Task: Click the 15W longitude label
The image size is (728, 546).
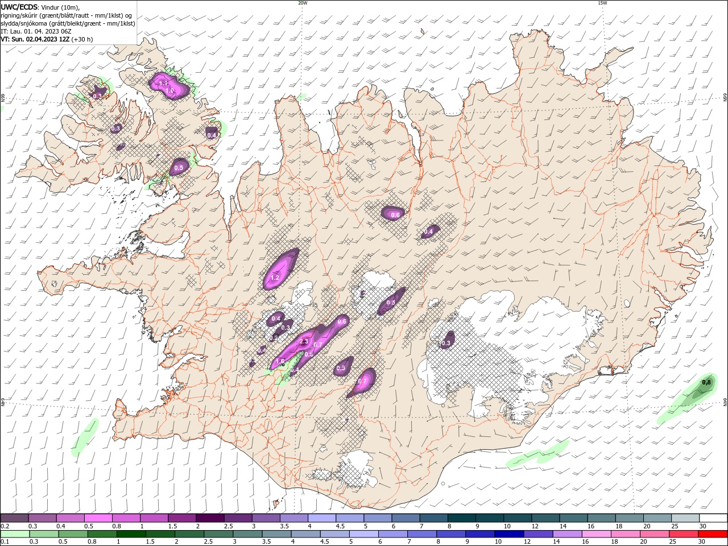Action: coord(602,3)
